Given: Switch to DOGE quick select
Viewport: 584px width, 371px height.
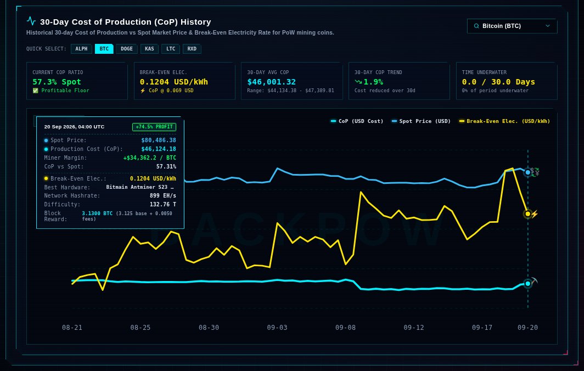Looking at the screenshot, I should 127,49.
